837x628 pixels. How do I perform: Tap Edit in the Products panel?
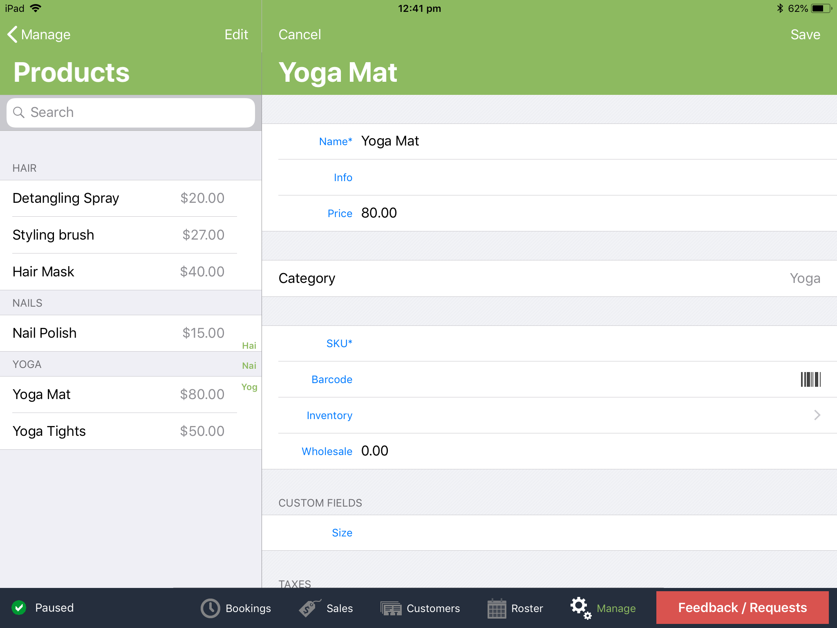click(236, 34)
